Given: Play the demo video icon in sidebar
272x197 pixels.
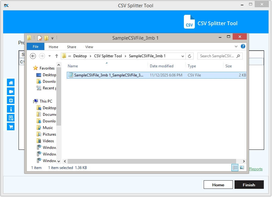Looking at the screenshot, I should [10, 91].
